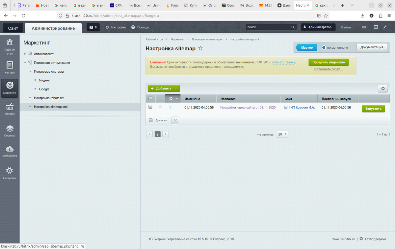Tick the select-all checkbox in table header

click(150, 98)
